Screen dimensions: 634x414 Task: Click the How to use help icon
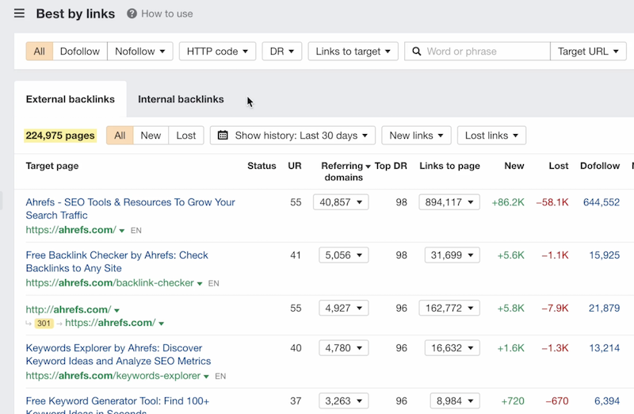(132, 13)
